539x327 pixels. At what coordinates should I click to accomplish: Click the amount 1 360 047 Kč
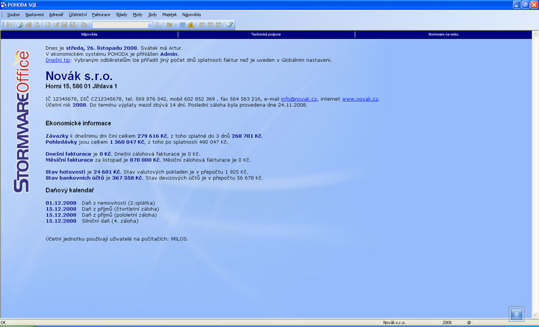pyautogui.click(x=127, y=142)
